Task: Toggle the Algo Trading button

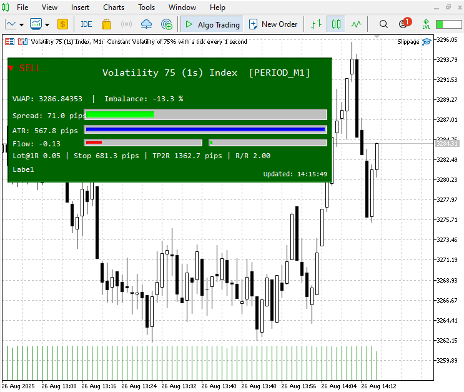Action: pos(212,24)
